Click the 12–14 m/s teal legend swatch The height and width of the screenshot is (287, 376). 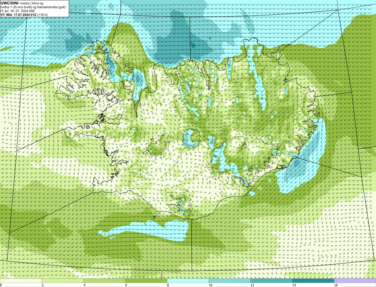pos(271,281)
